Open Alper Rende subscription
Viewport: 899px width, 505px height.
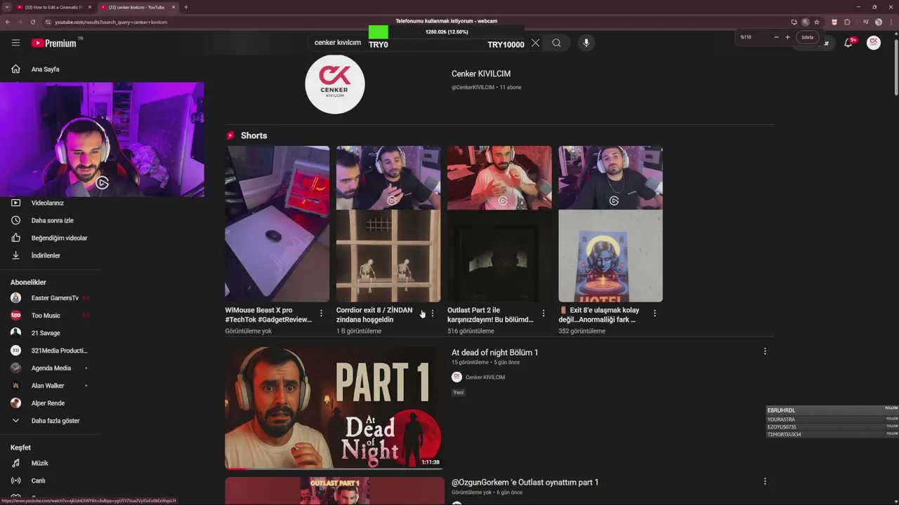[48, 403]
